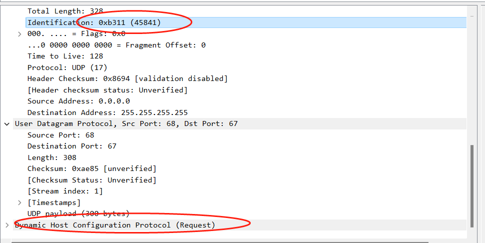
Task: Expand the Timestamps node
Action: tap(19, 202)
